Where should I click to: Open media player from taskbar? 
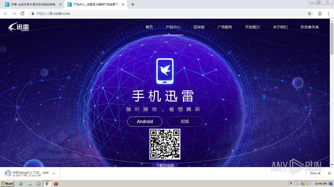tap(38, 184)
